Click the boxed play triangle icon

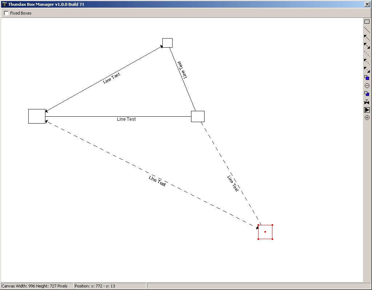(367, 110)
